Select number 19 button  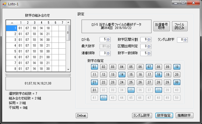tap(168, 75)
